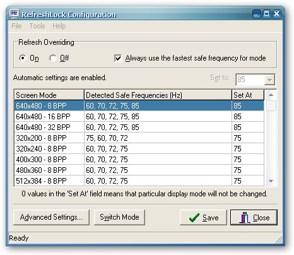
Task: Select the 512x384 - 8 BPP row
Action: [139, 181]
